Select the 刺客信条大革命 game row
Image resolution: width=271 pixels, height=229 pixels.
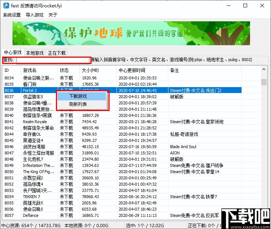pyautogui.click(x=122, y=128)
